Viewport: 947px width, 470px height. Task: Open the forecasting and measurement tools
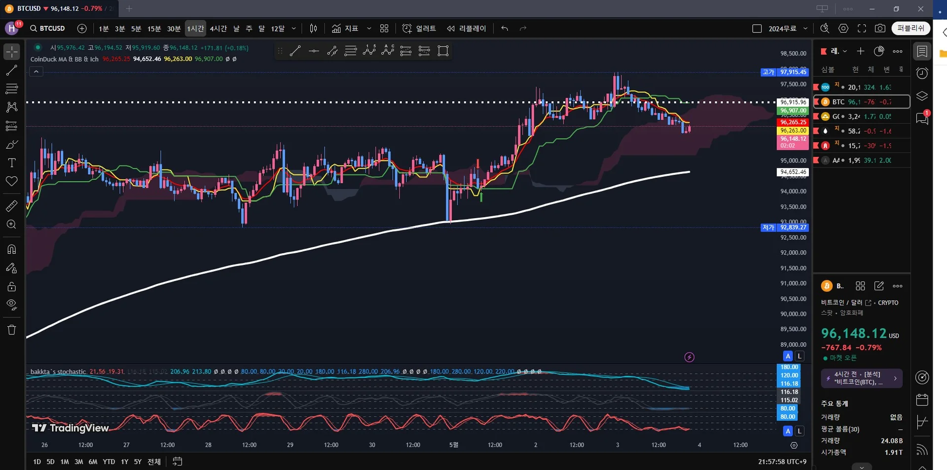click(11, 126)
